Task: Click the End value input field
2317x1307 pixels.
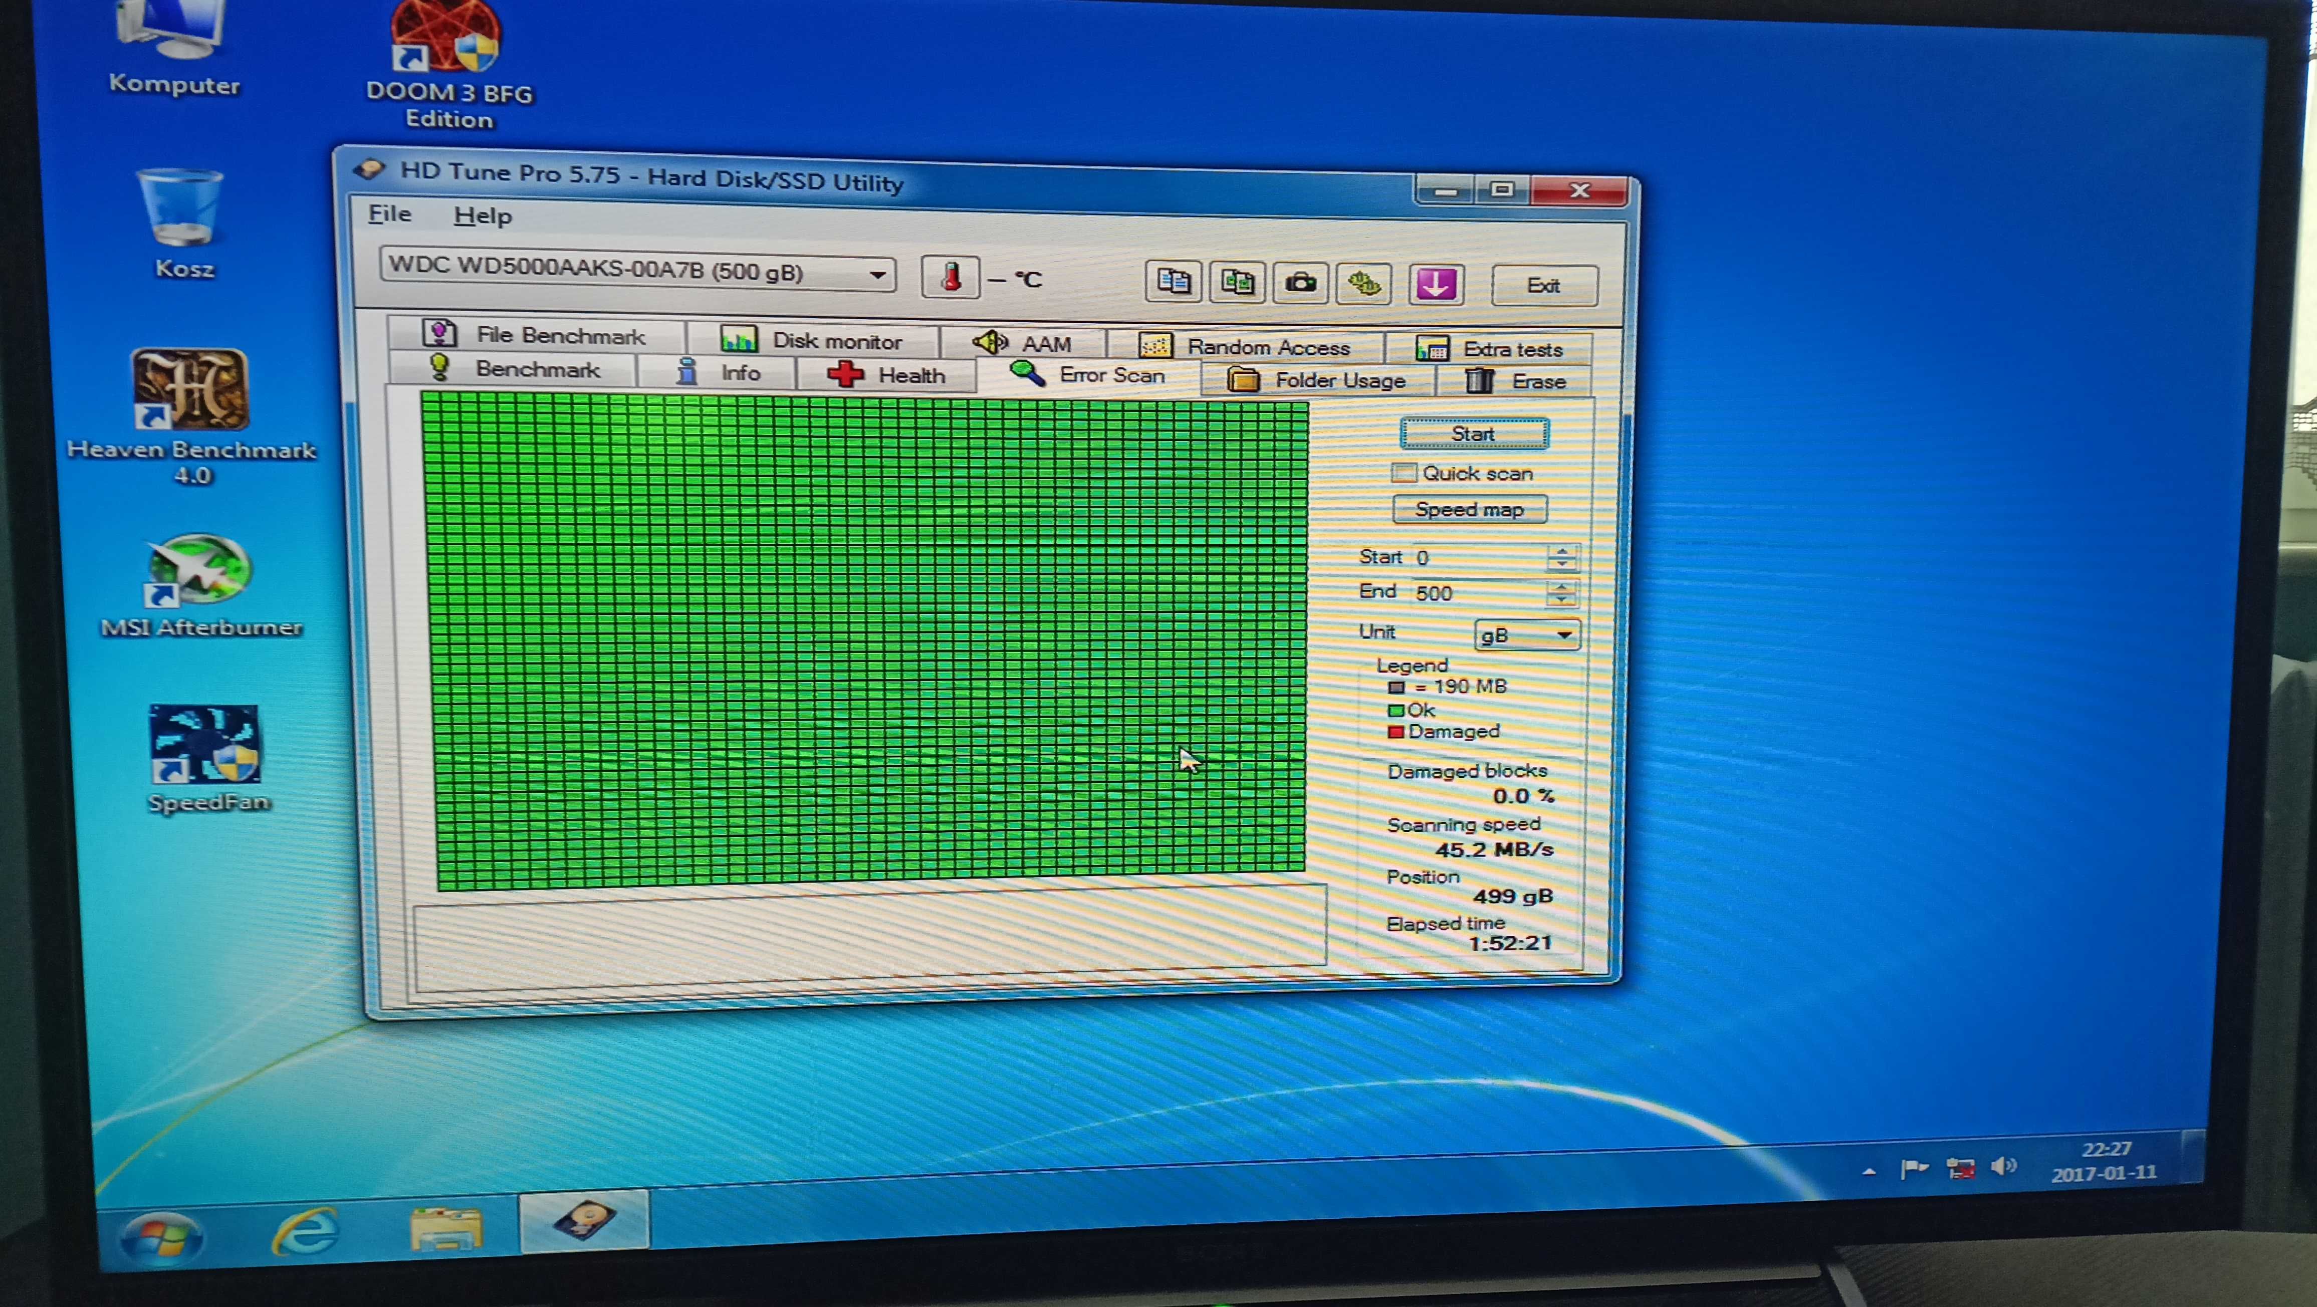Action: tap(1479, 594)
